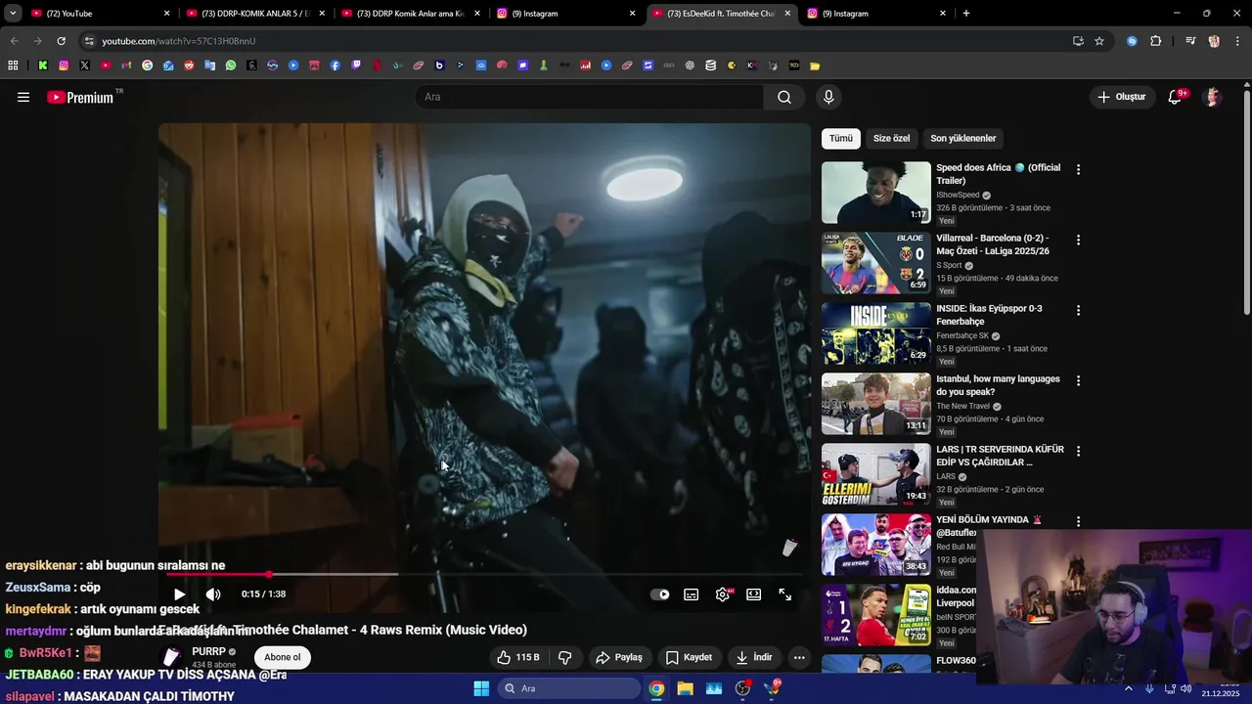The image size is (1252, 704).
Task: Open the PURRP channel avatar
Action: [172, 656]
